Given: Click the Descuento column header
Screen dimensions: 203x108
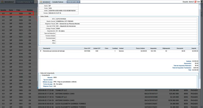Looking at the screenshot, I should click(180, 48).
